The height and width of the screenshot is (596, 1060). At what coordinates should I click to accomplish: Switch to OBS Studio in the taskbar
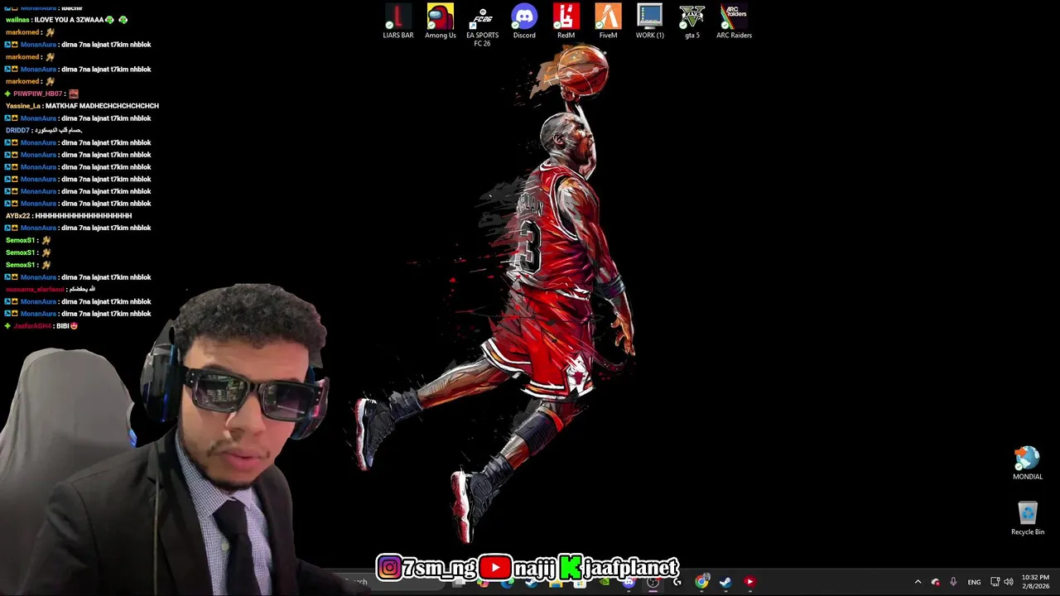pos(653,582)
